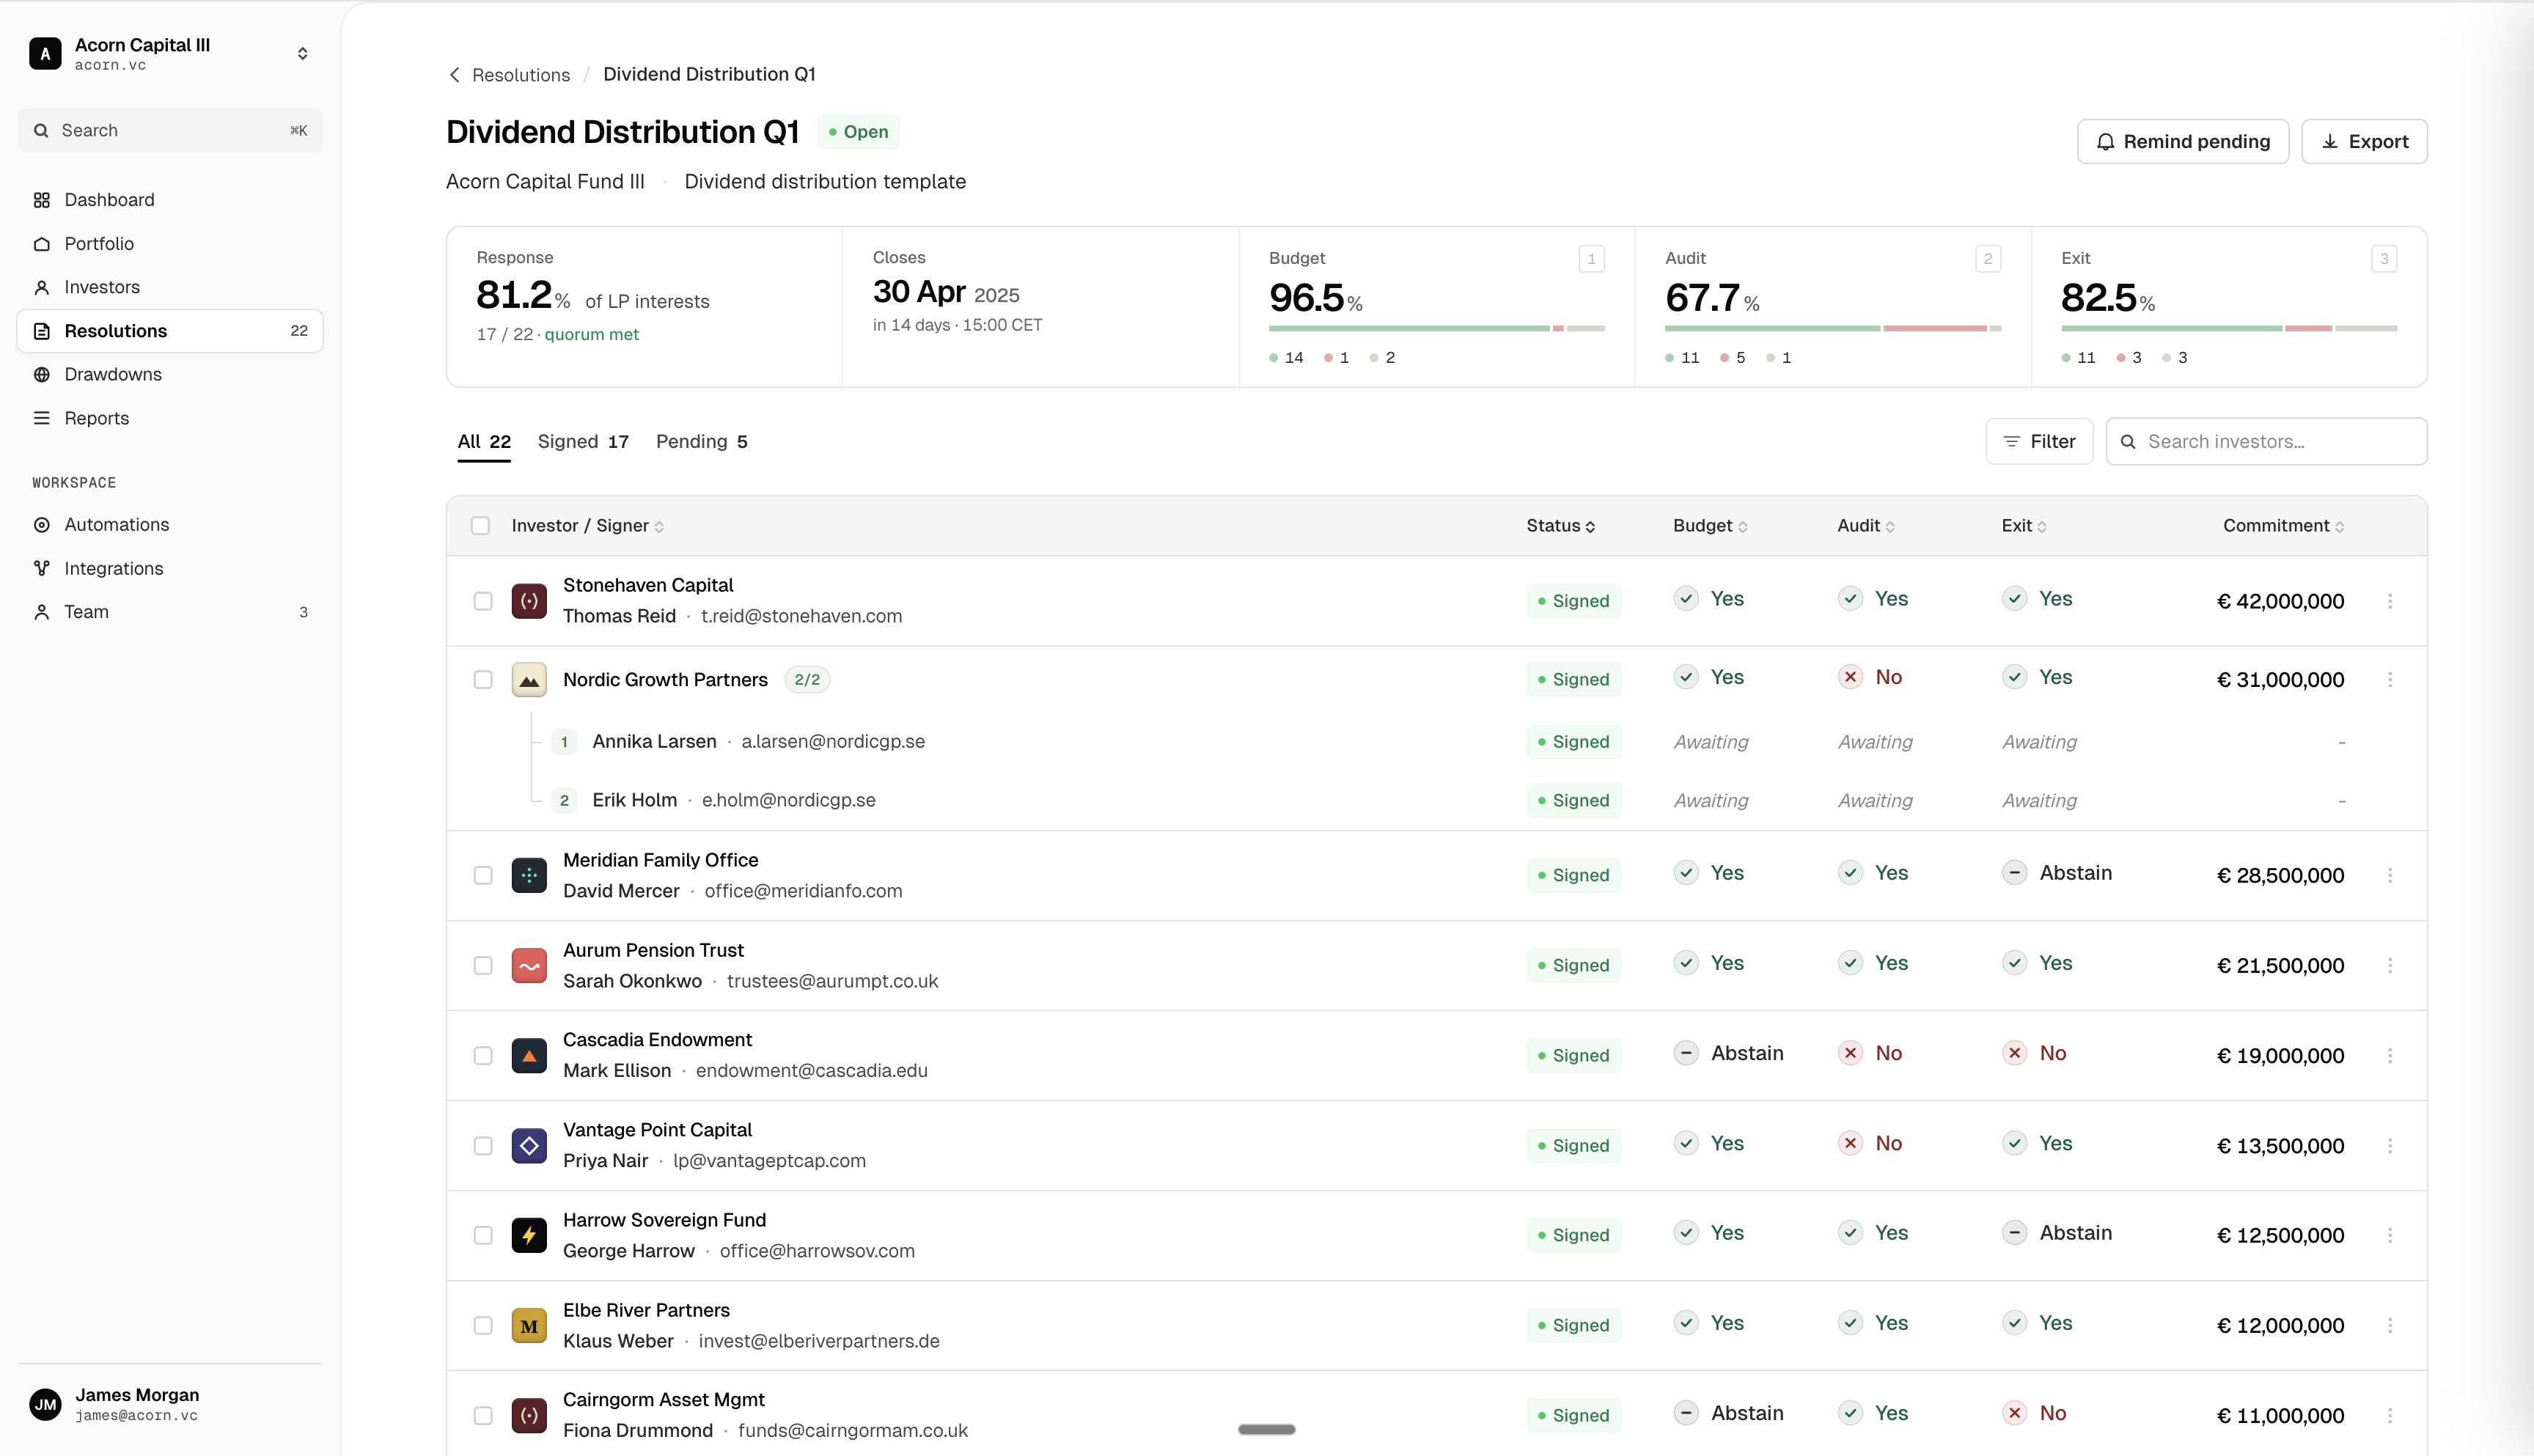Click the number 1 badge on Budget card
2534x1456 pixels.
tap(1591, 259)
